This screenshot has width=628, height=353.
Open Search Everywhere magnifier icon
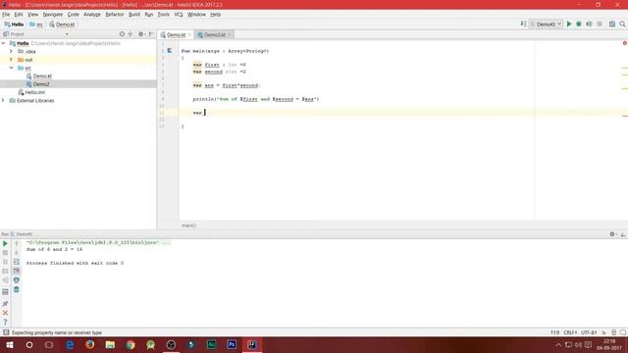click(x=622, y=24)
